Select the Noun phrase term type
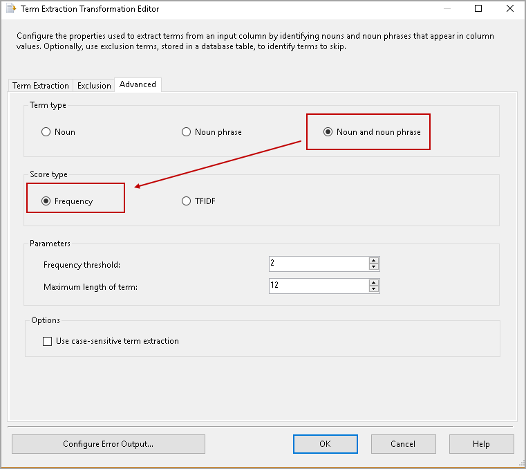 click(x=186, y=132)
